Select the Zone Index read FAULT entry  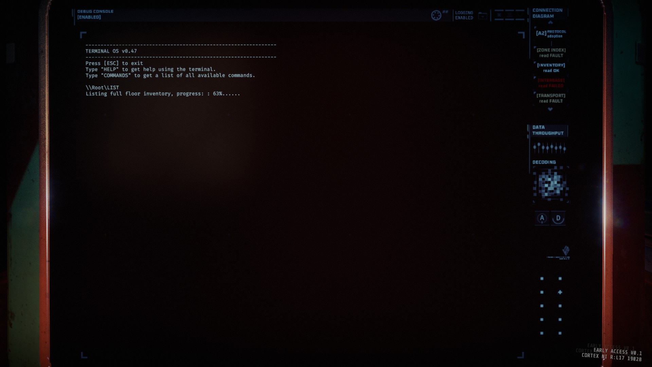(551, 53)
